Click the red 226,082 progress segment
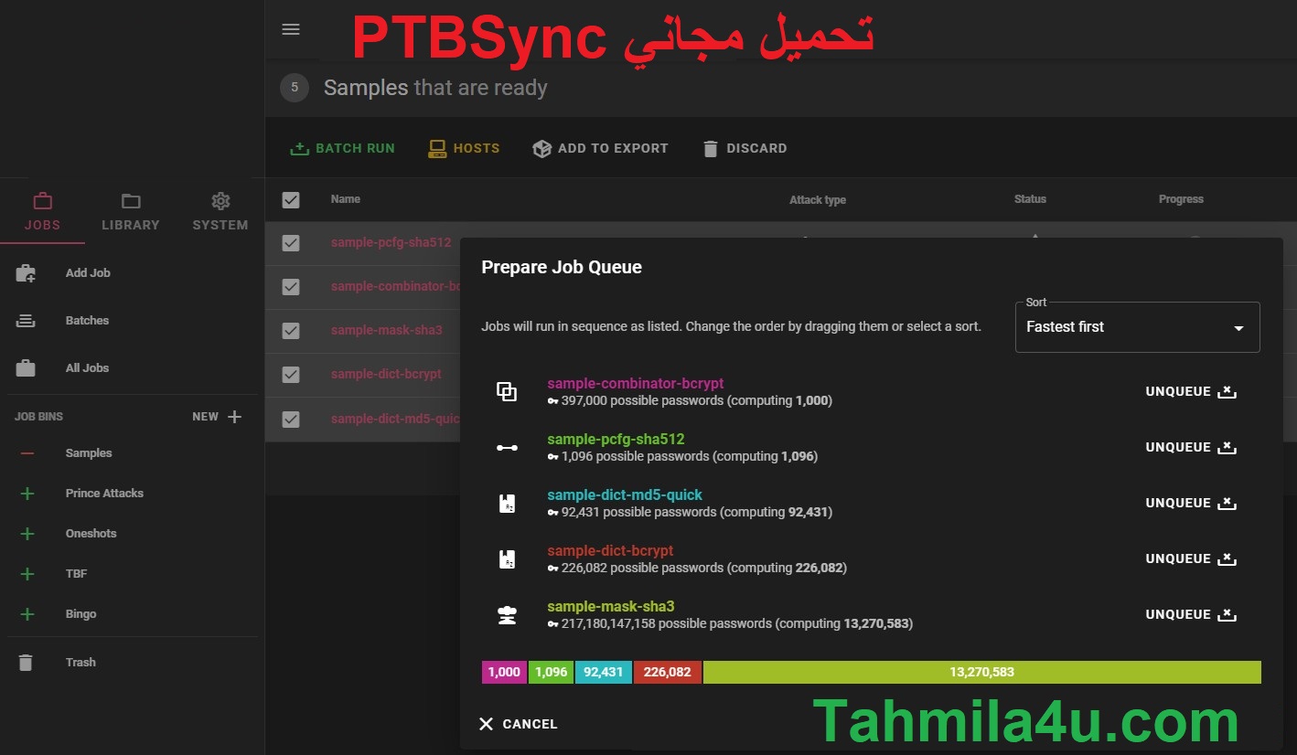Image resolution: width=1297 pixels, height=755 pixels. coord(668,672)
